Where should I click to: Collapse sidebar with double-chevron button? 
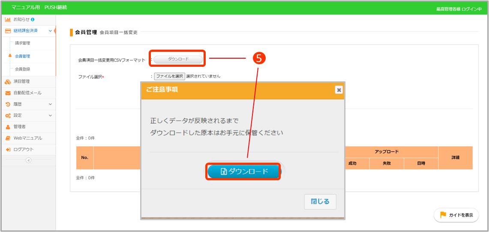click(28, 161)
